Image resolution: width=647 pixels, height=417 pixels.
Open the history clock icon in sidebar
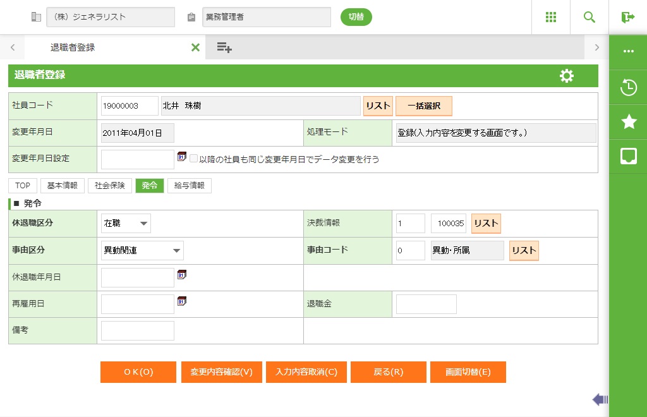coord(628,88)
